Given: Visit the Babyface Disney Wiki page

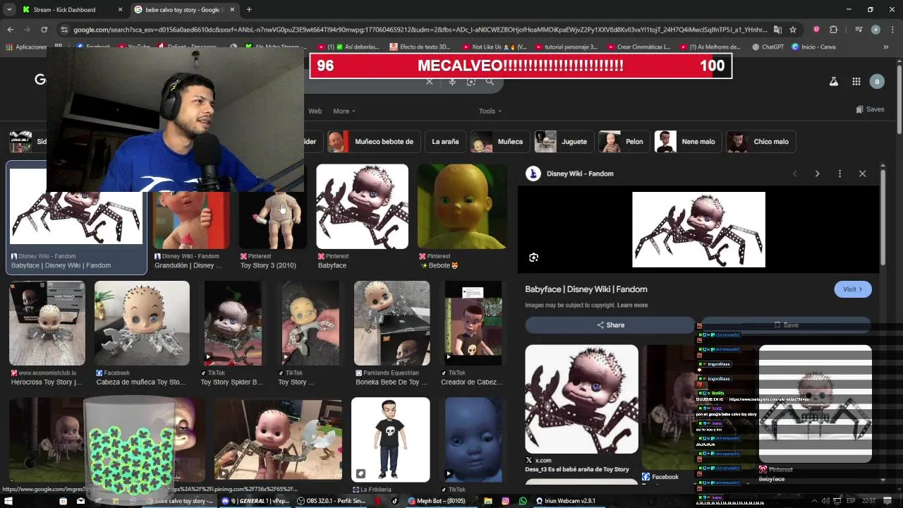Looking at the screenshot, I should click(852, 289).
